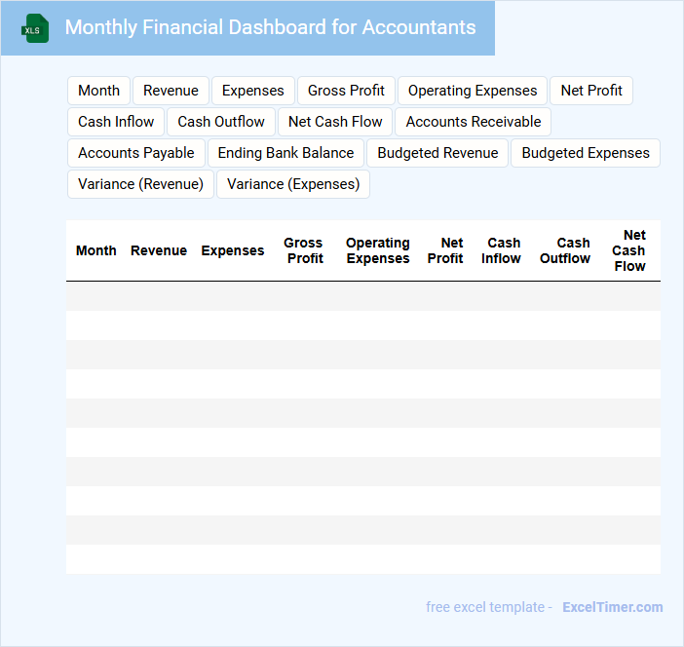Click the Monthly Financial Dashboard title
This screenshot has width=684, height=647.
click(270, 27)
